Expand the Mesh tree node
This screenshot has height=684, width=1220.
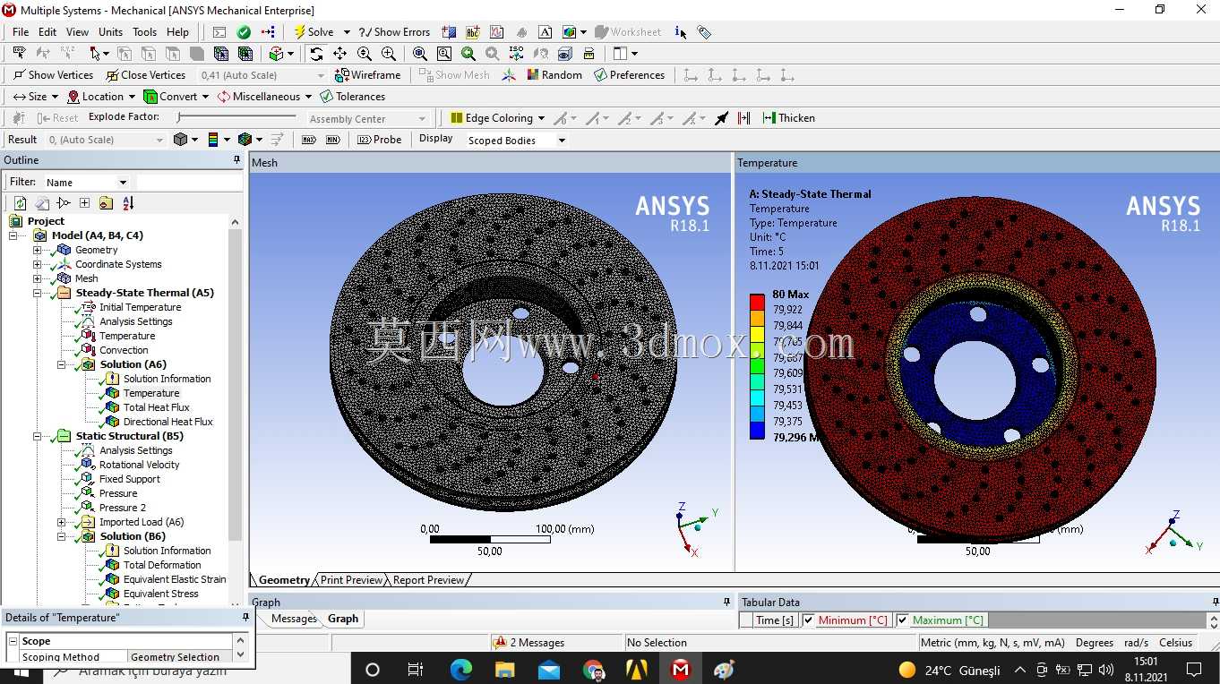(37, 278)
